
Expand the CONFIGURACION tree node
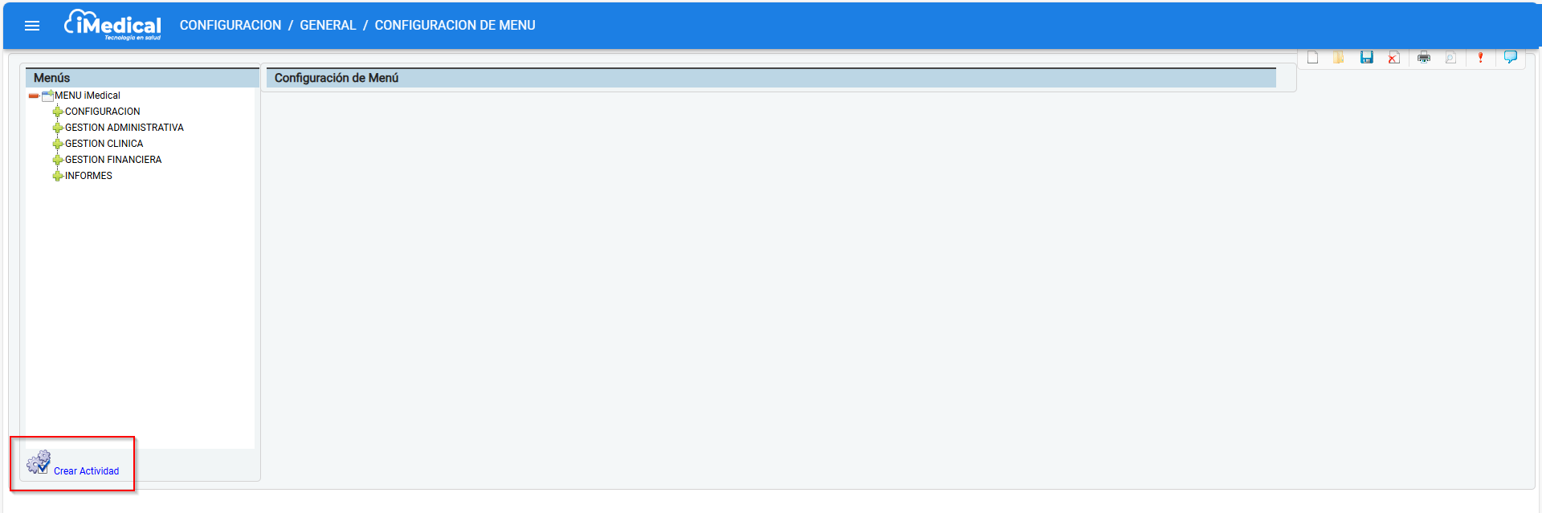tap(57, 112)
